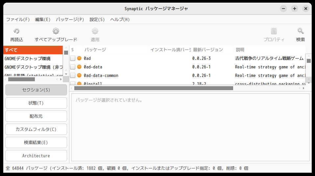Click section list scroll-down arrow
Image resolution: width=315 pixels, height=176 pixels.
click(66, 74)
